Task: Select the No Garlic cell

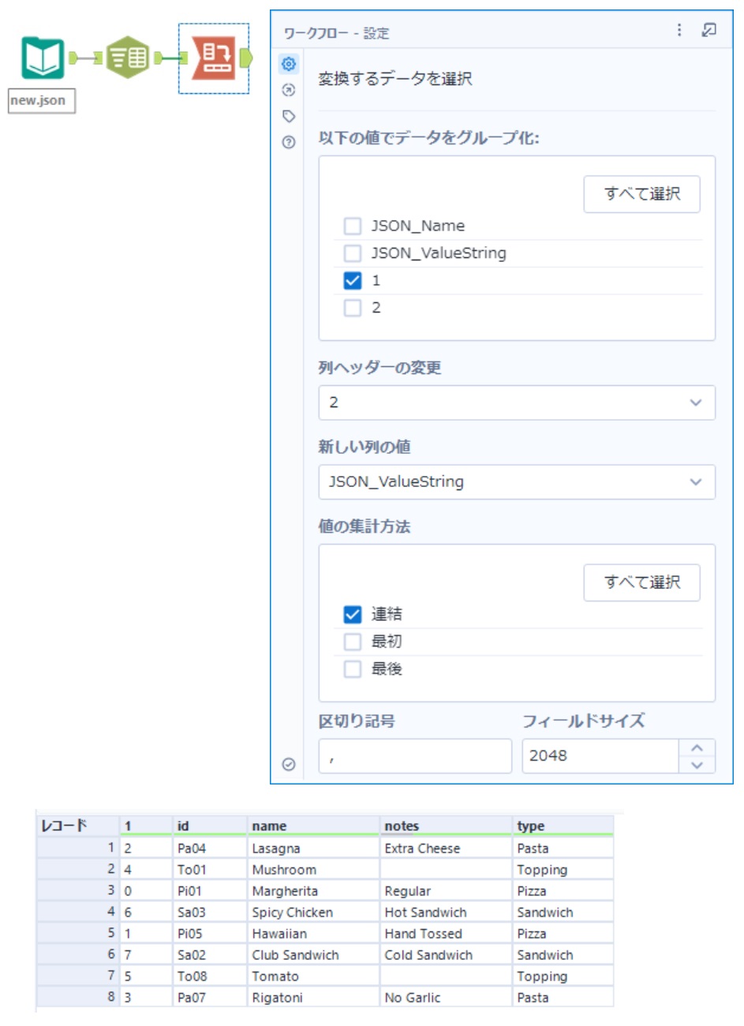Action: [446, 998]
